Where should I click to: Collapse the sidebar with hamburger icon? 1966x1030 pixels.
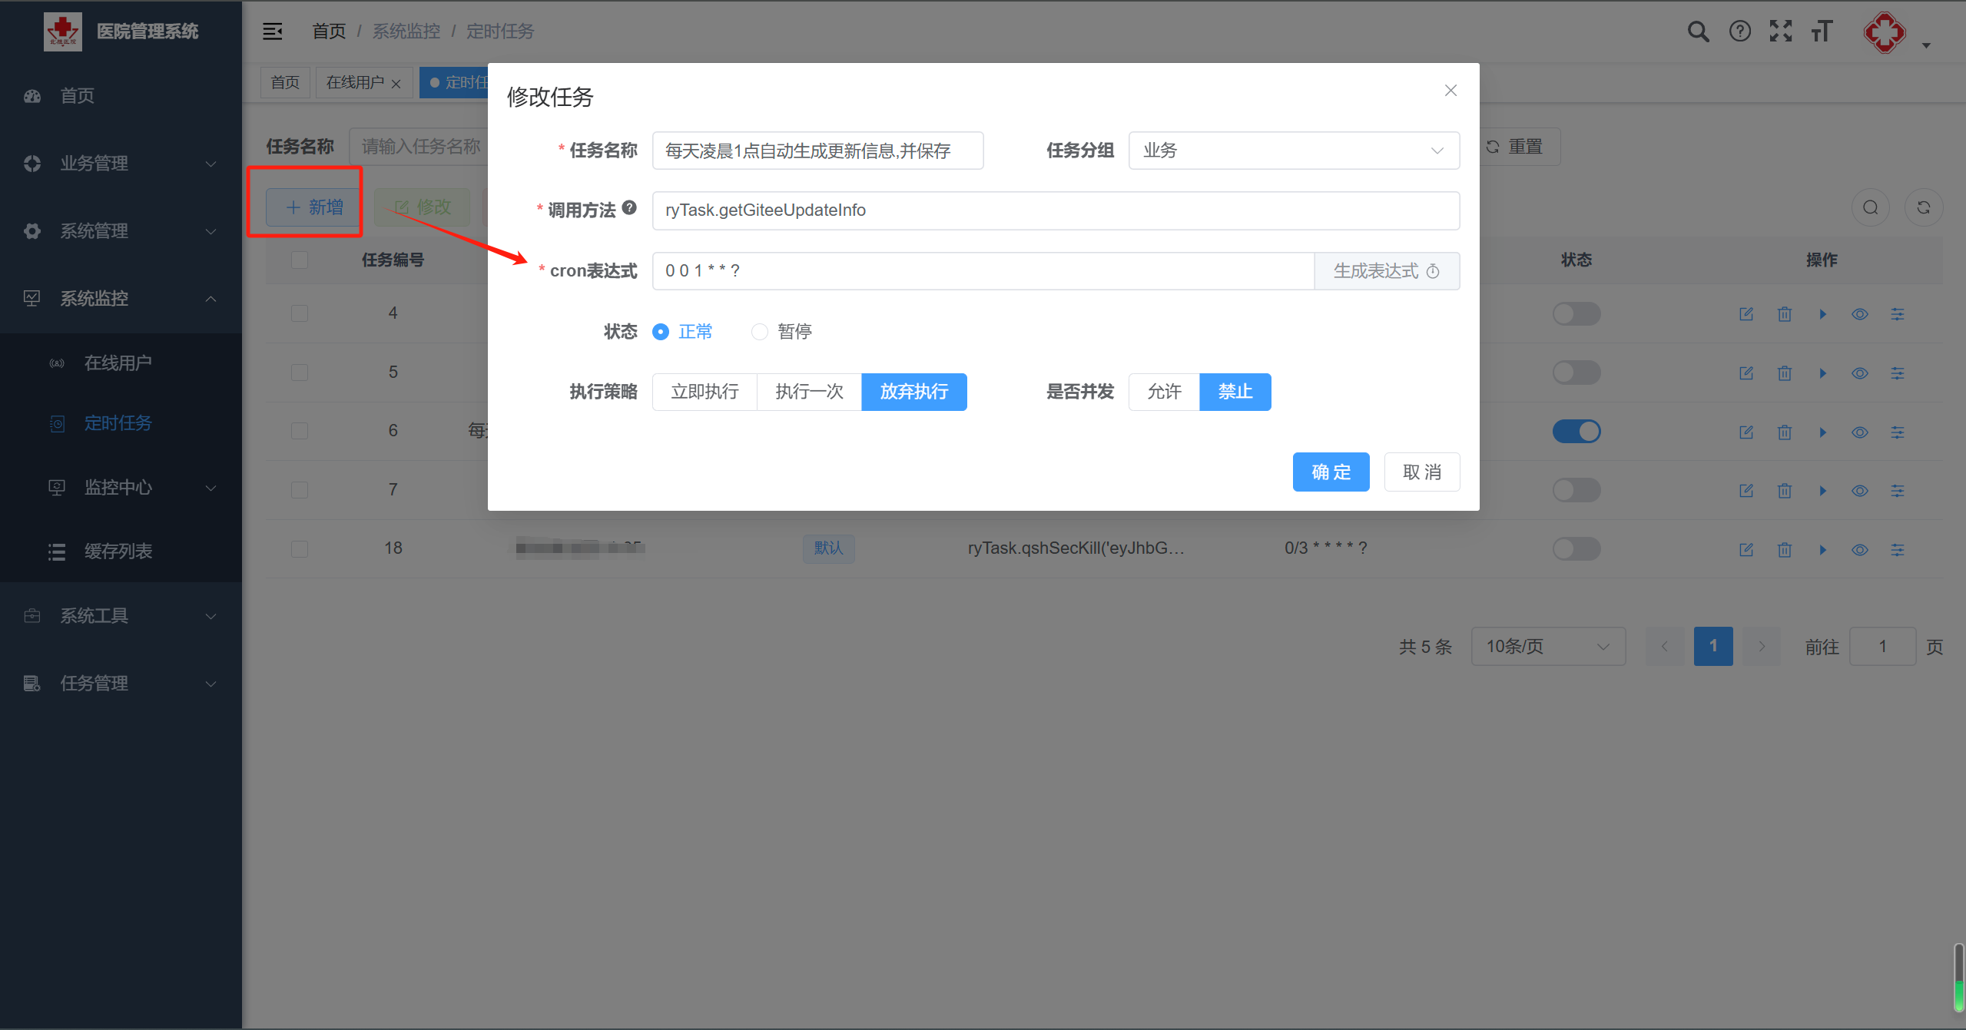pyautogui.click(x=273, y=31)
